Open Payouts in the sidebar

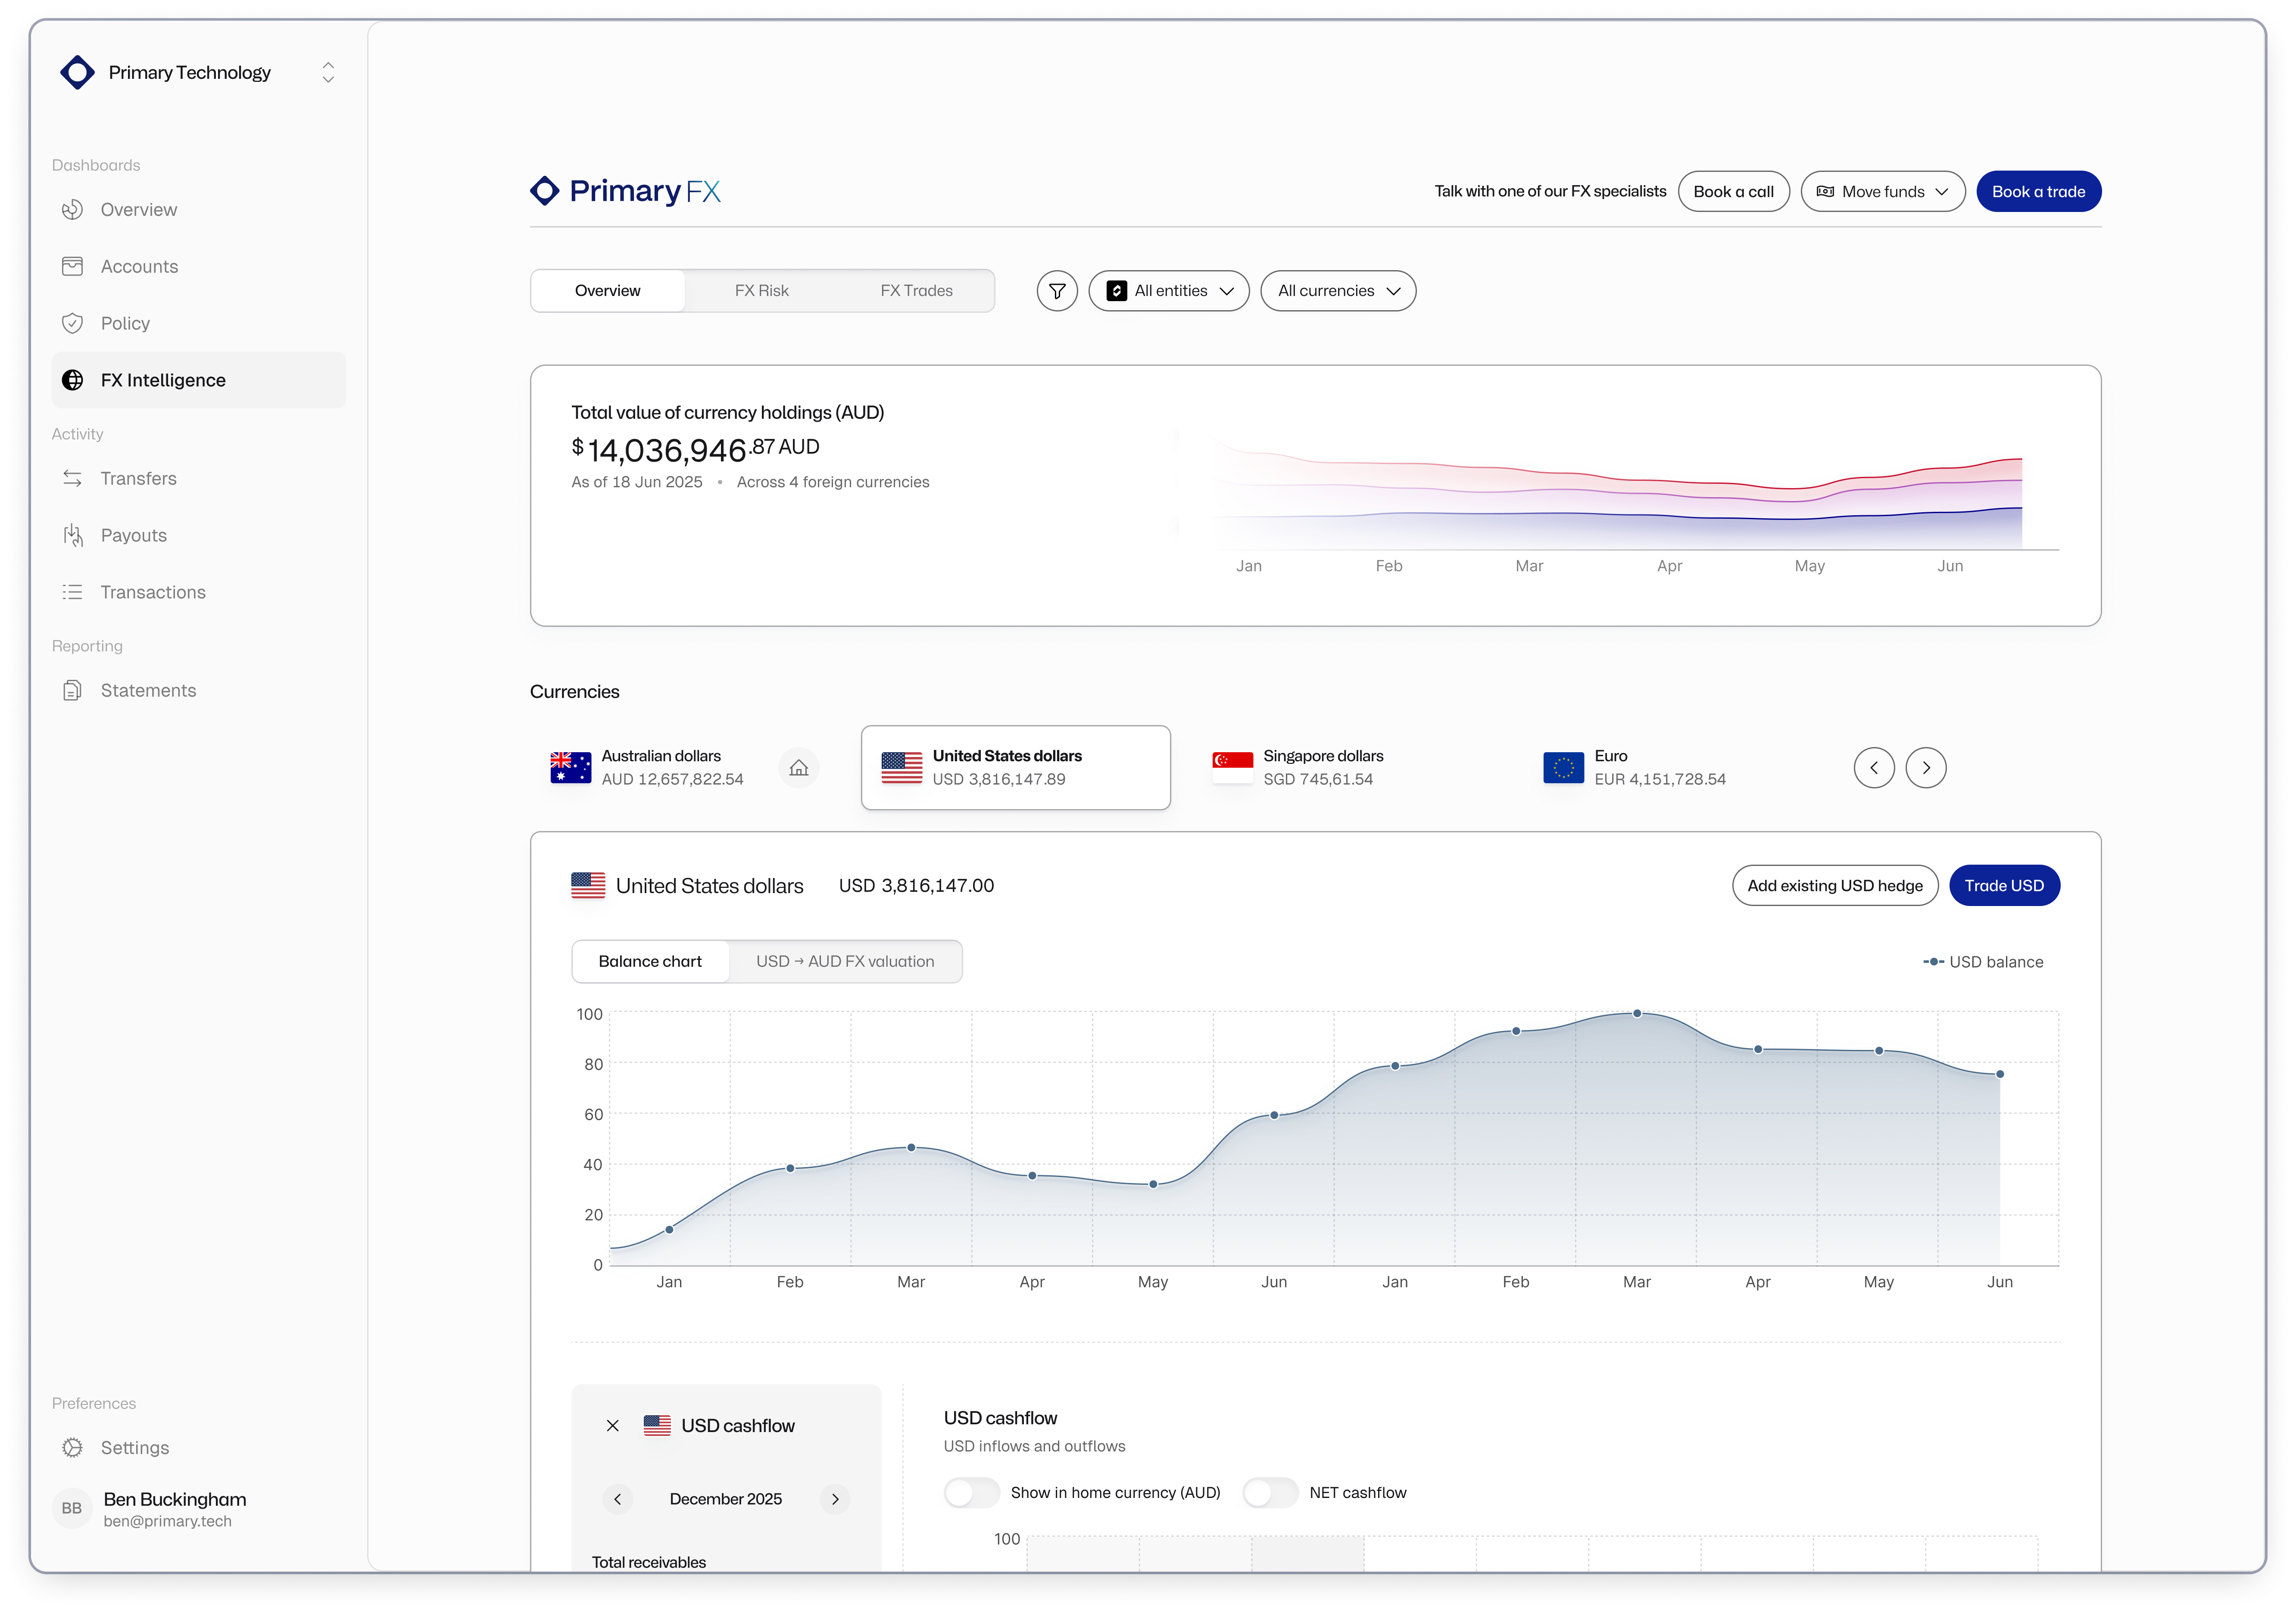tap(133, 536)
